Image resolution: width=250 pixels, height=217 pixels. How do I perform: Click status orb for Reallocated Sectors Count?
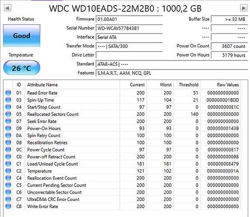click(8, 114)
